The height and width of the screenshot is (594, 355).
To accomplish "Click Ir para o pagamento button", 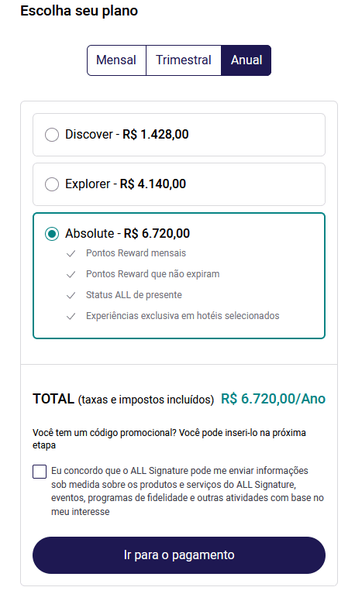I will pyautogui.click(x=179, y=555).
